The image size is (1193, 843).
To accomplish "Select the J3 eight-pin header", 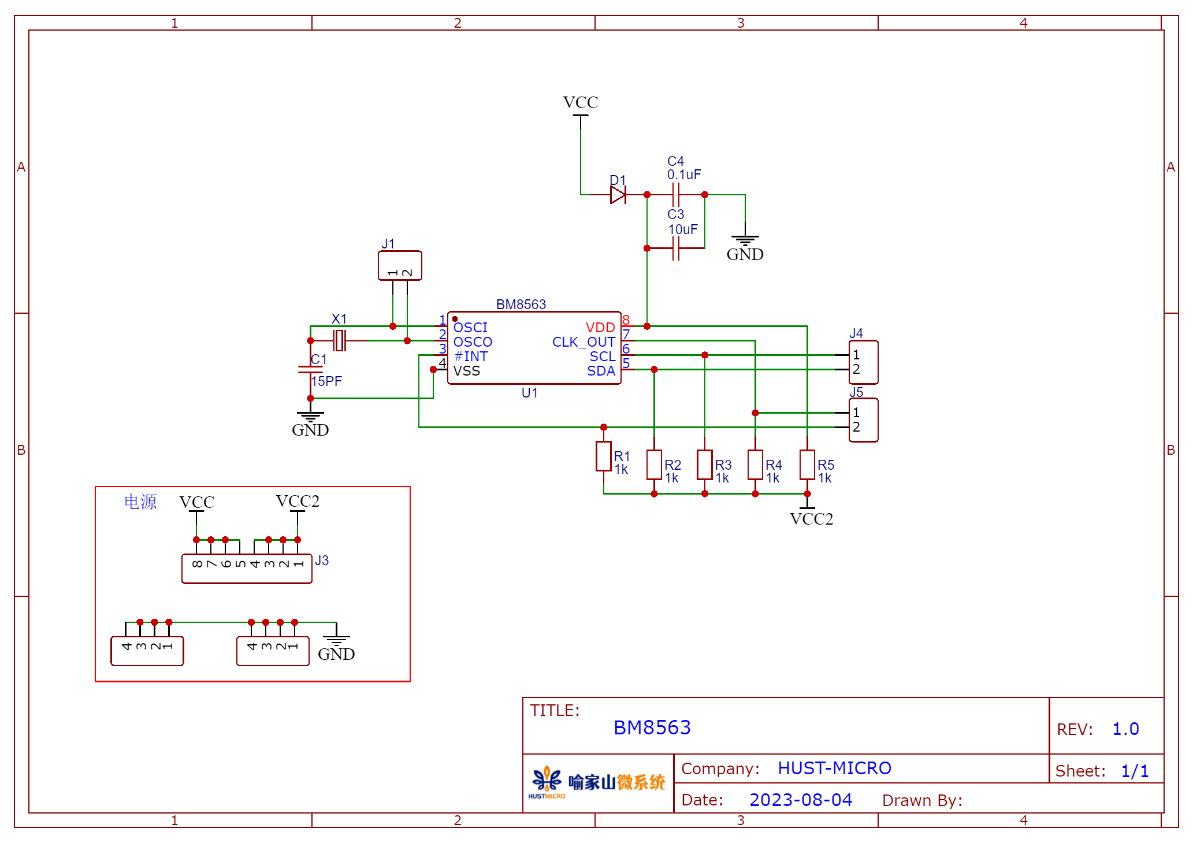I will pyautogui.click(x=247, y=569).
